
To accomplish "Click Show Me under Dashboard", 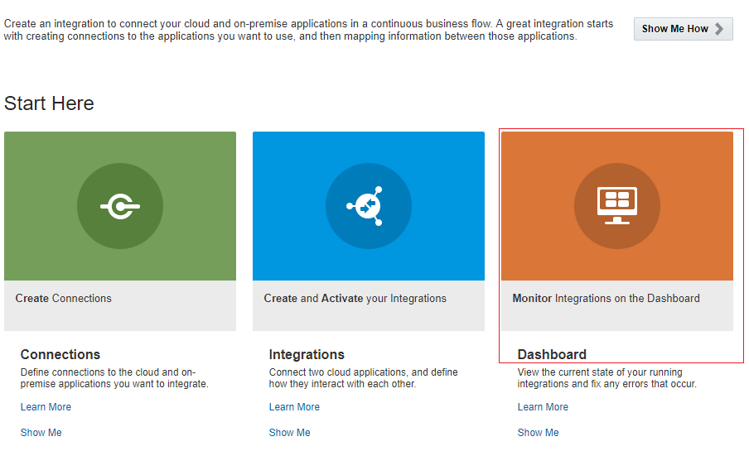I will click(x=539, y=433).
